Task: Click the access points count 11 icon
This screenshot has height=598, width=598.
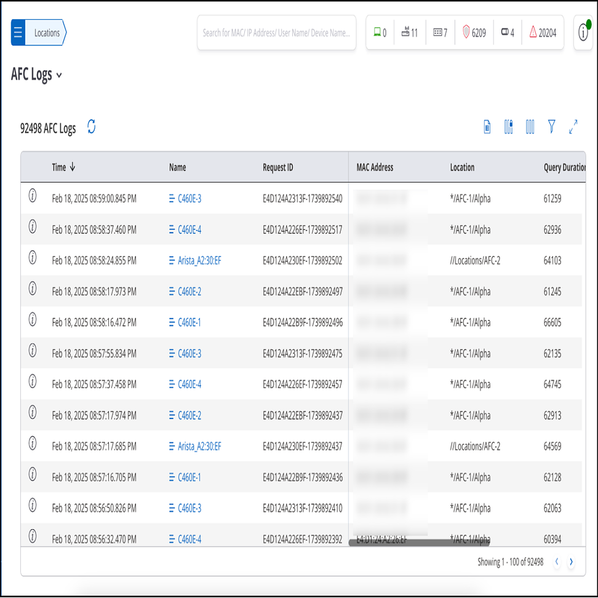Action: [409, 33]
